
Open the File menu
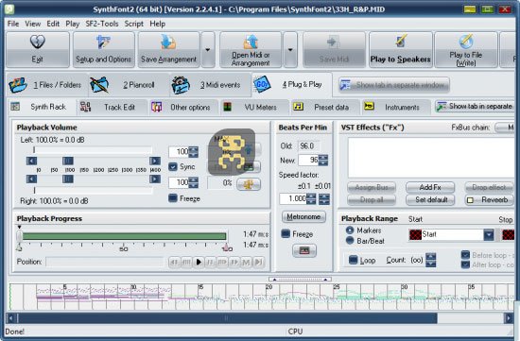(x=13, y=24)
